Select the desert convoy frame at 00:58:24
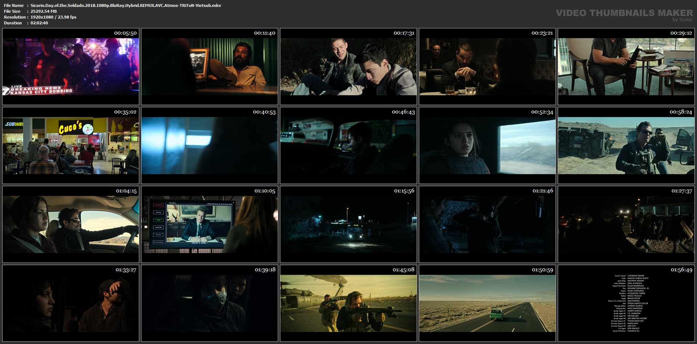The width and height of the screenshot is (697, 344). point(626,145)
